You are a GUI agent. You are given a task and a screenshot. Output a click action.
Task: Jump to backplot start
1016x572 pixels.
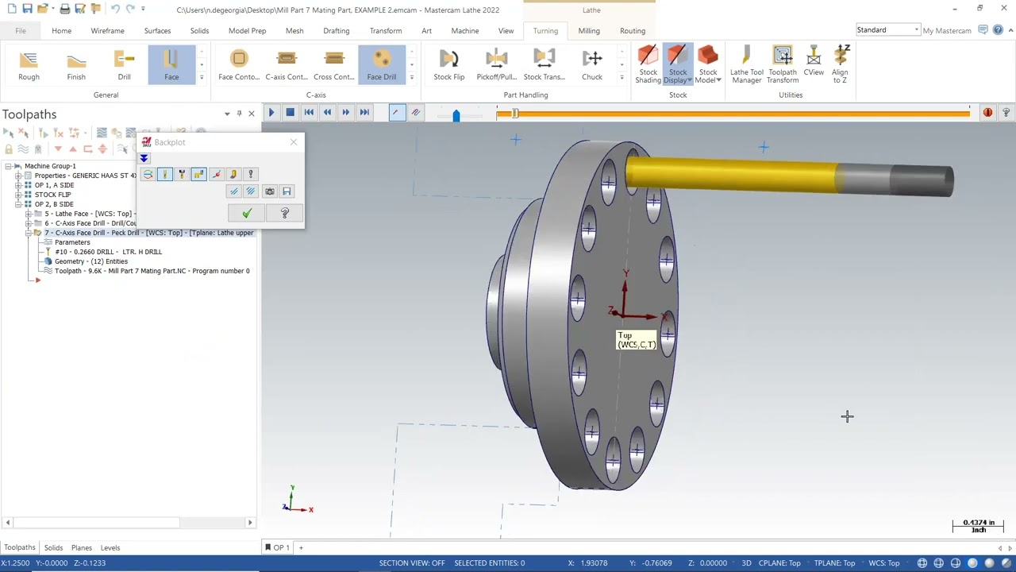[x=309, y=113]
